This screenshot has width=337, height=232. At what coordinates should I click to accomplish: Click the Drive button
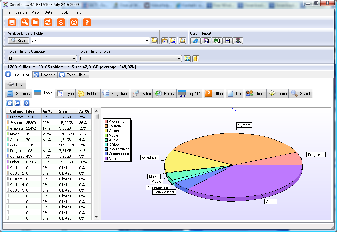tap(16, 85)
